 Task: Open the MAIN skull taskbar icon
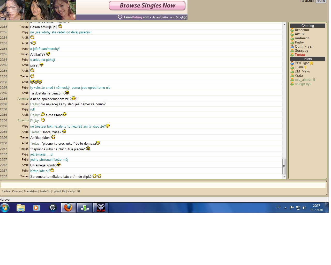[x=101, y=208]
